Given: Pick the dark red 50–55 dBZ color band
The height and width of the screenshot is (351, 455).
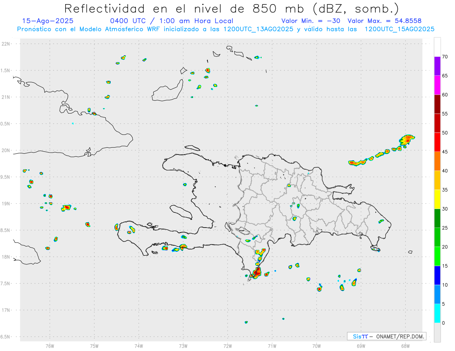Looking at the screenshot, I should click(x=437, y=123).
